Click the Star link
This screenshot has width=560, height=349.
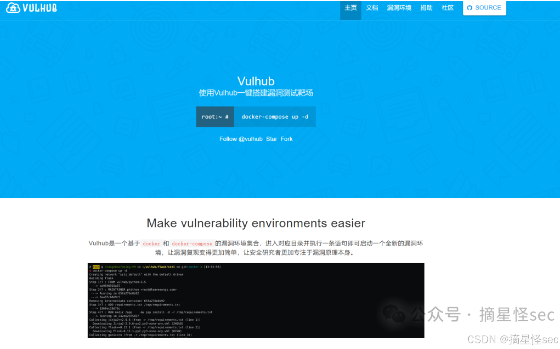(271, 139)
